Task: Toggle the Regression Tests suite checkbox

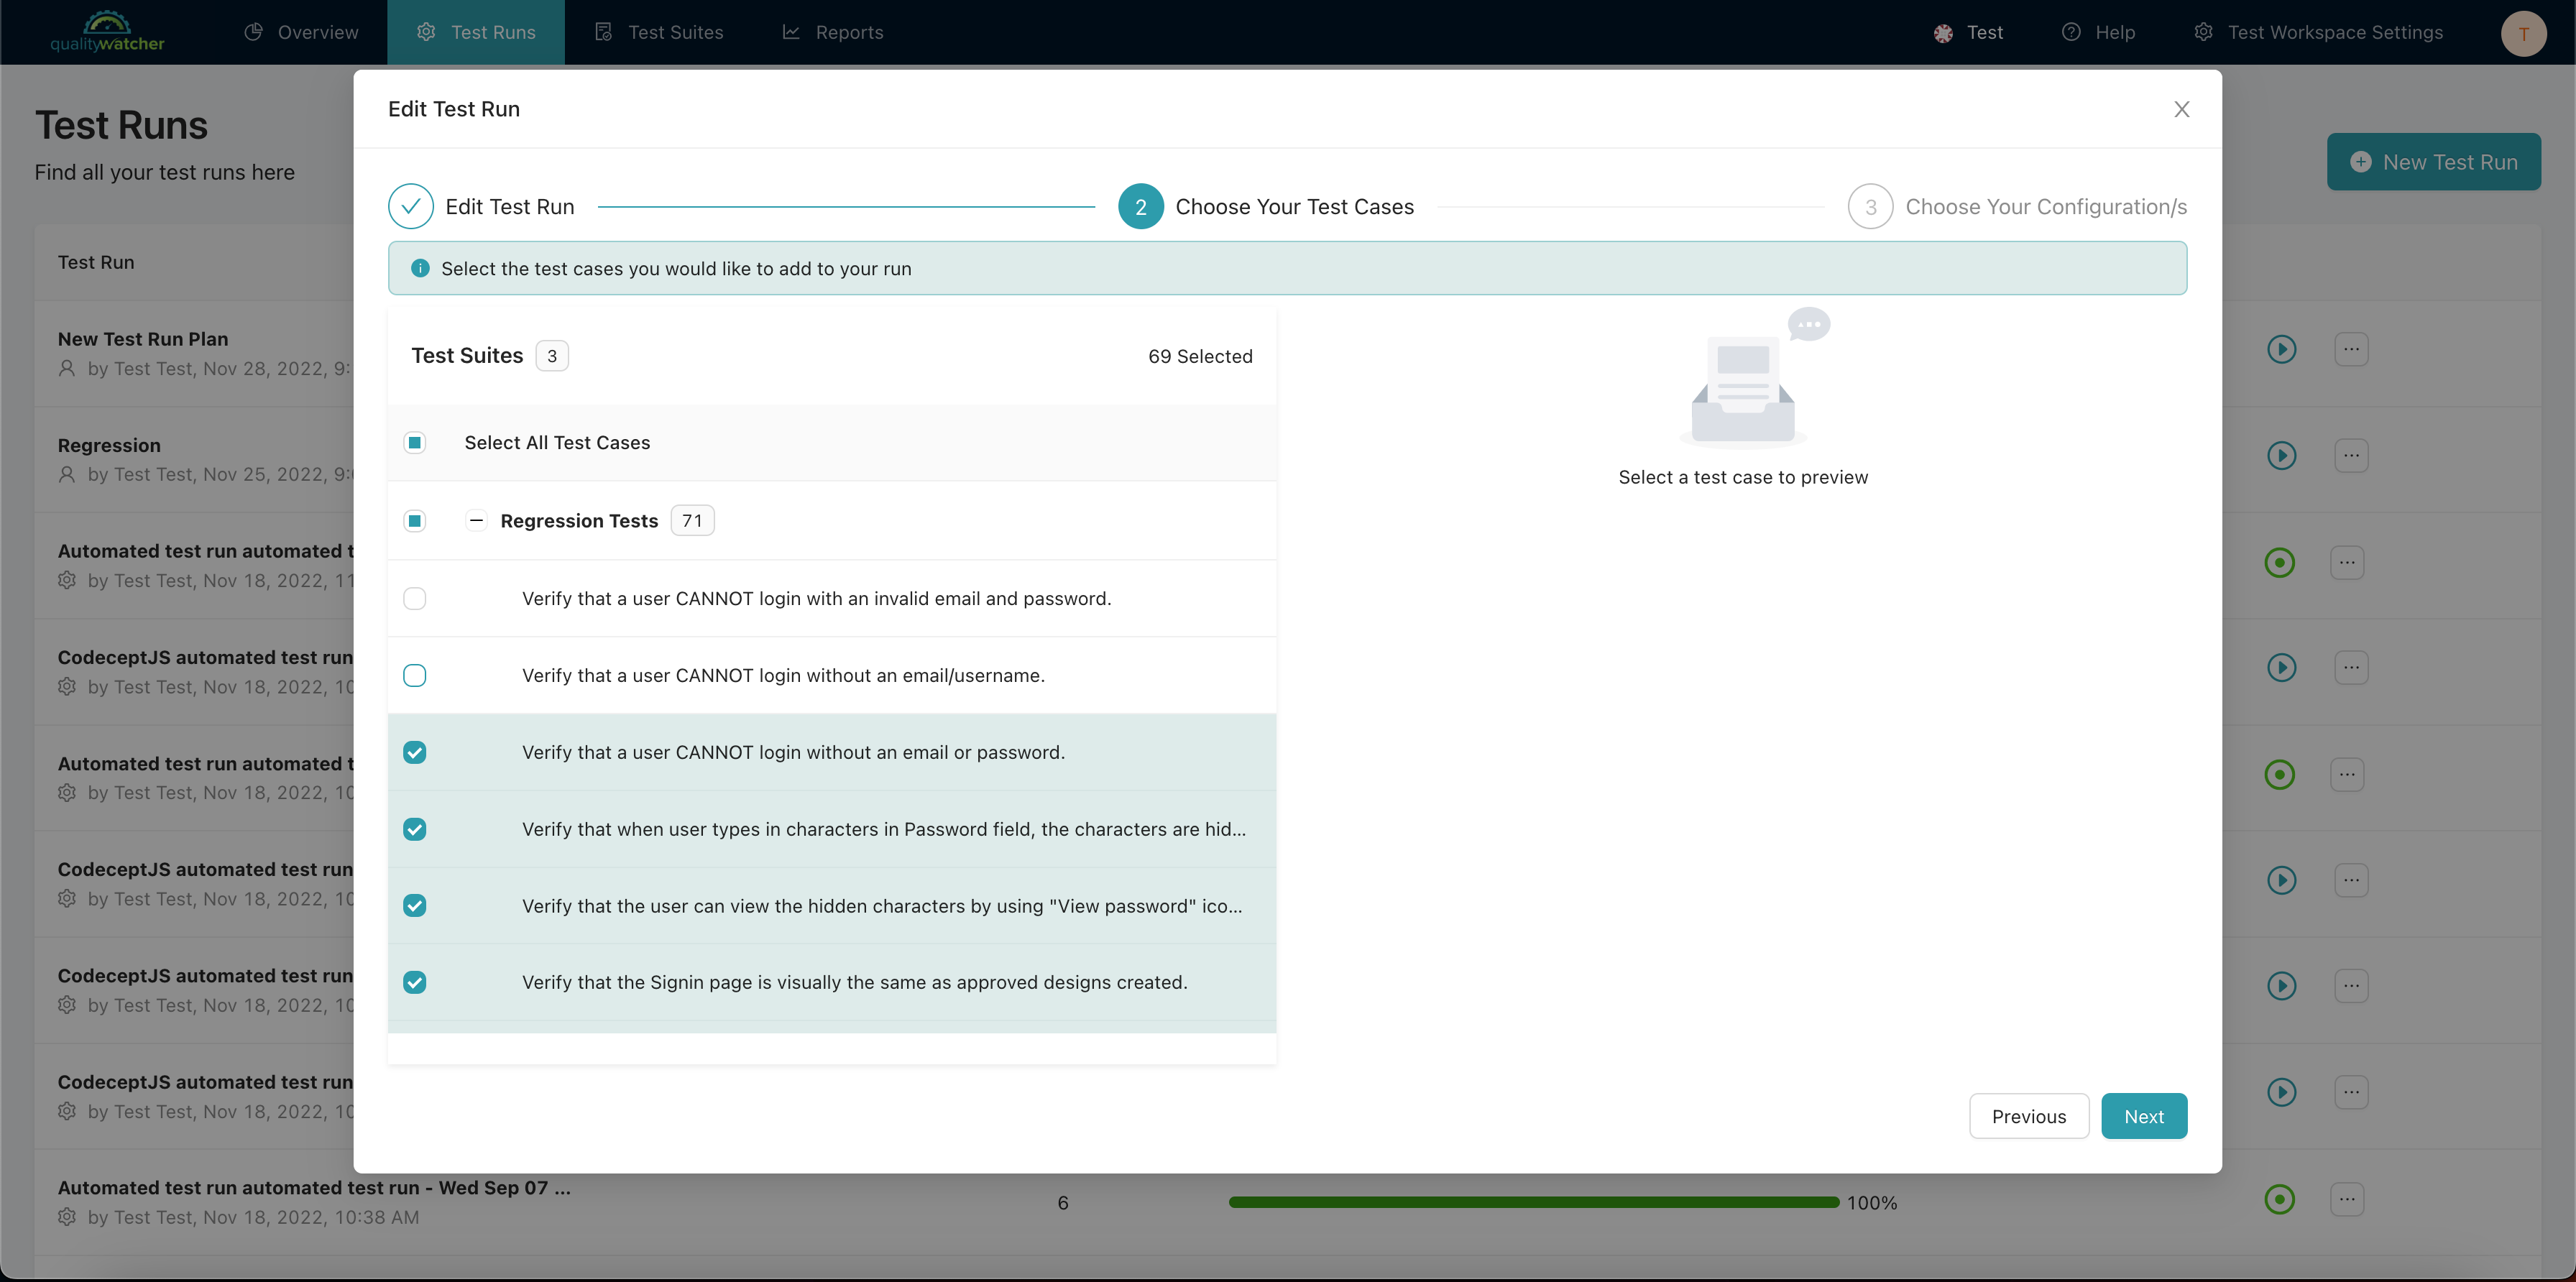Action: pos(414,520)
